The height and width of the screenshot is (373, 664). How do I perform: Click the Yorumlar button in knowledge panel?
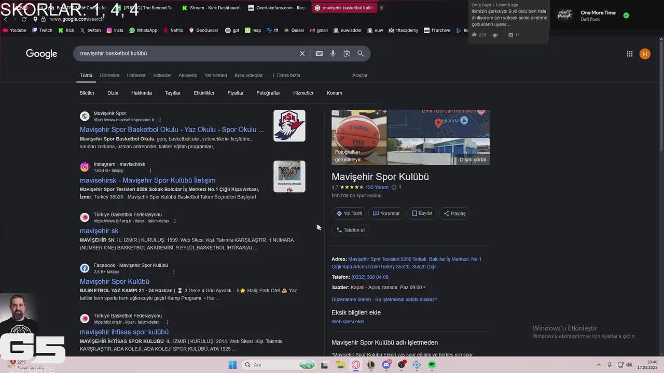pyautogui.click(x=386, y=213)
